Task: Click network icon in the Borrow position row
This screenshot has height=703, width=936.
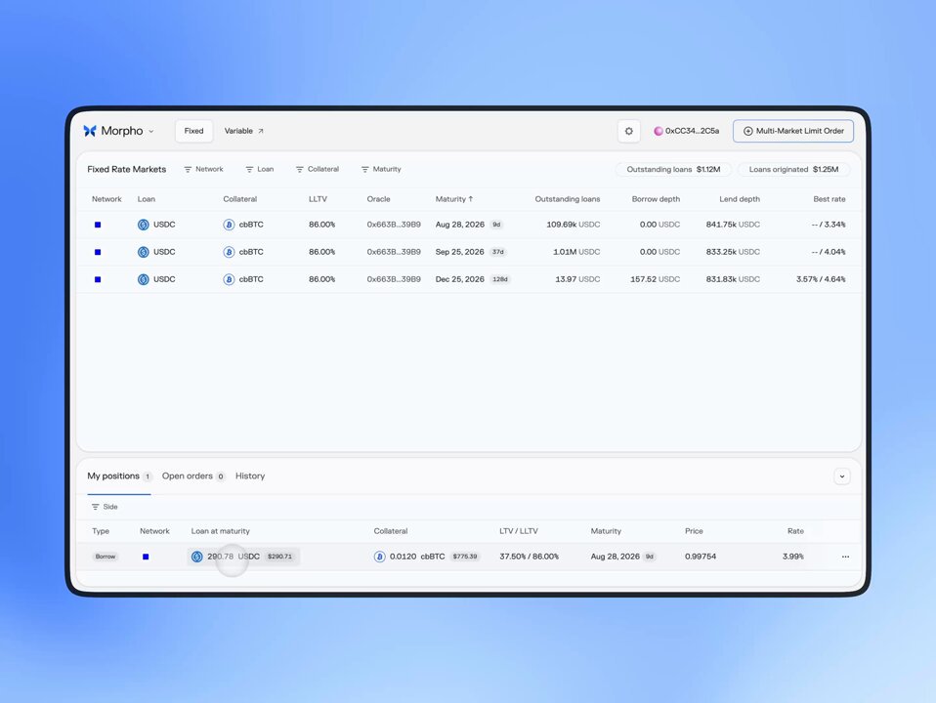Action: [146, 557]
